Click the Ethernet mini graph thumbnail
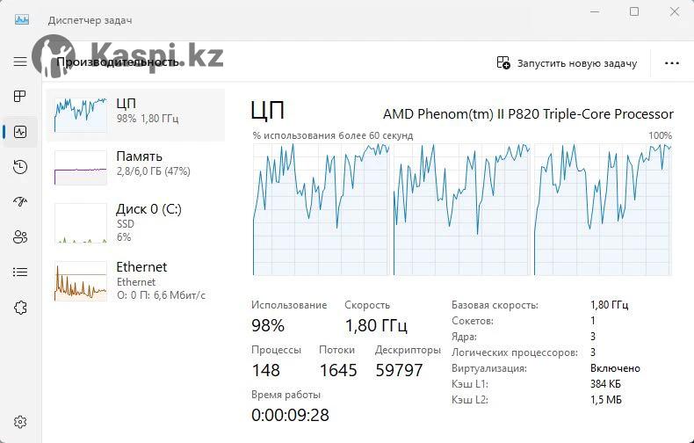 (80, 280)
